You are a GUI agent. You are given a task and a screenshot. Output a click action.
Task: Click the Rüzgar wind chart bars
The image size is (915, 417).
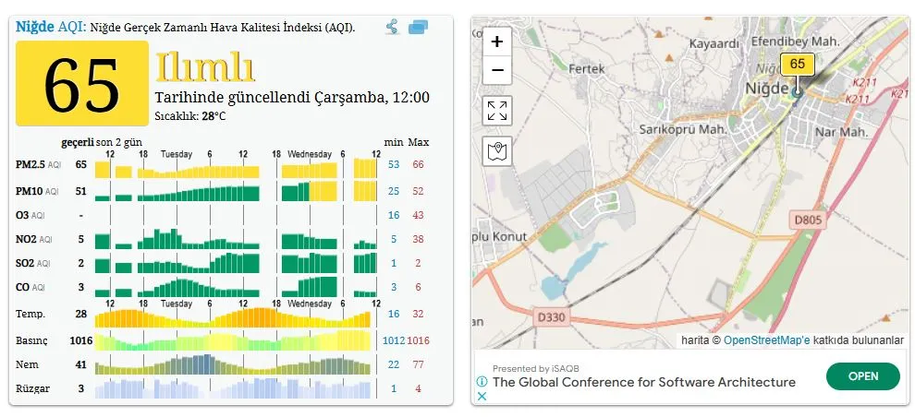point(236,388)
